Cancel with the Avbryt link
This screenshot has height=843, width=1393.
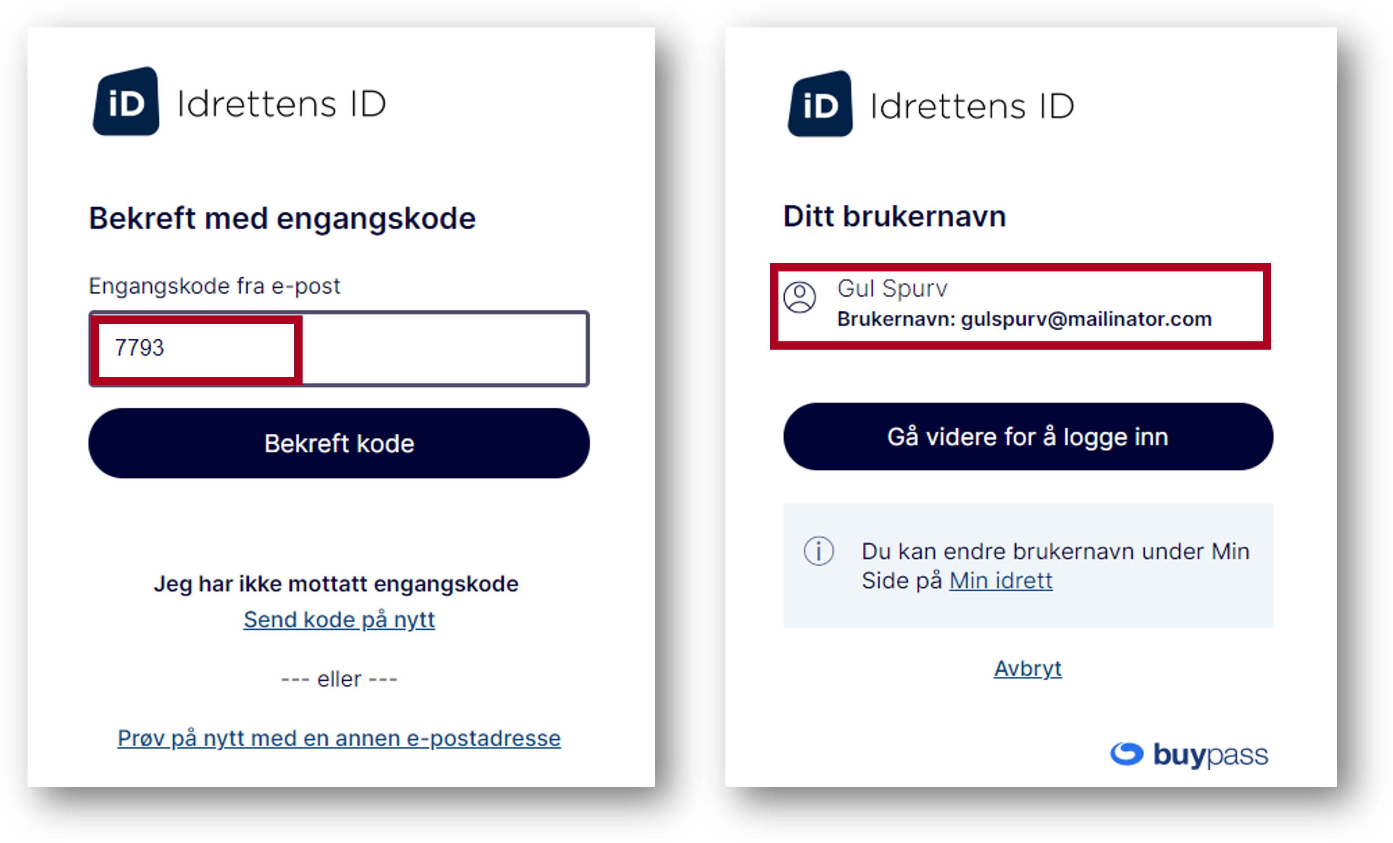[x=1028, y=669]
